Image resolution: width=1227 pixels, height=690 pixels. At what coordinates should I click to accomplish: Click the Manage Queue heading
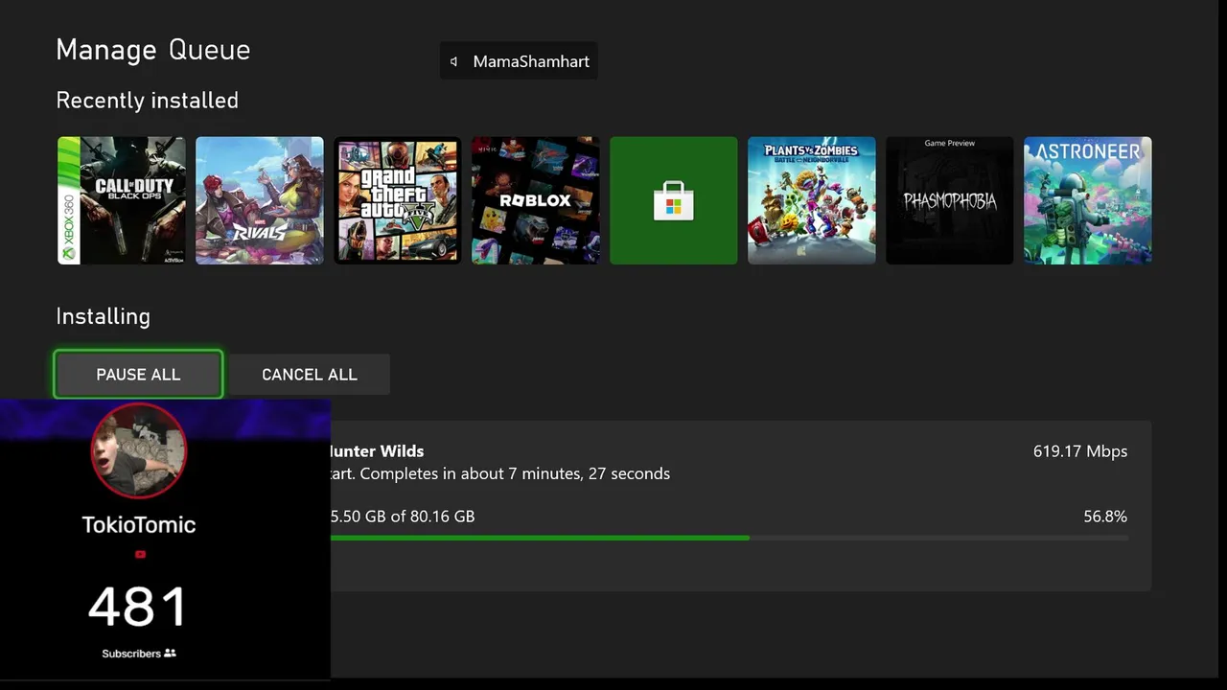click(x=153, y=50)
